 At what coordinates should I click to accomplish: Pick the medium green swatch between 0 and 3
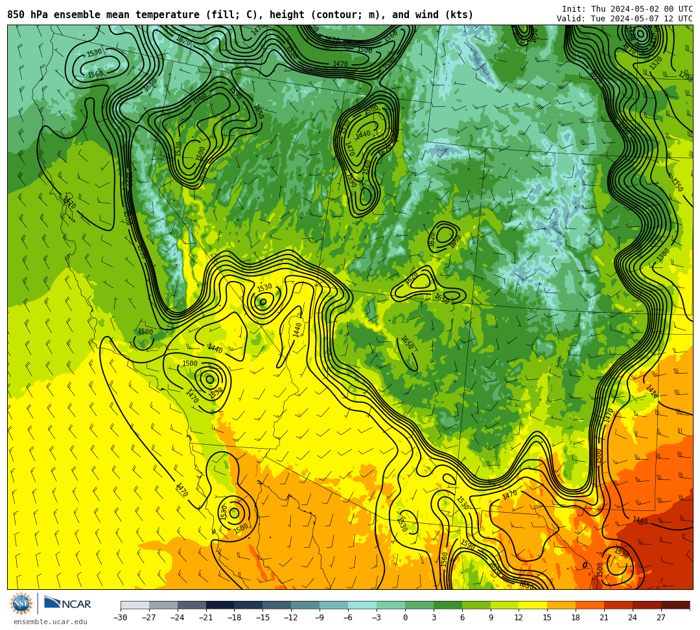419,605
